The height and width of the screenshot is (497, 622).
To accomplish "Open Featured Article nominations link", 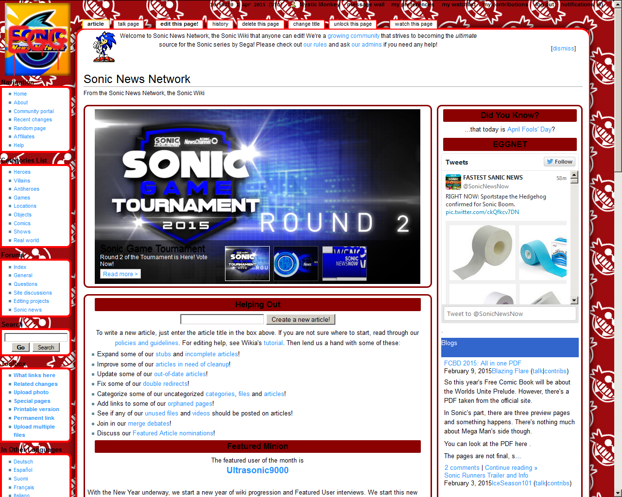I will coord(173,433).
